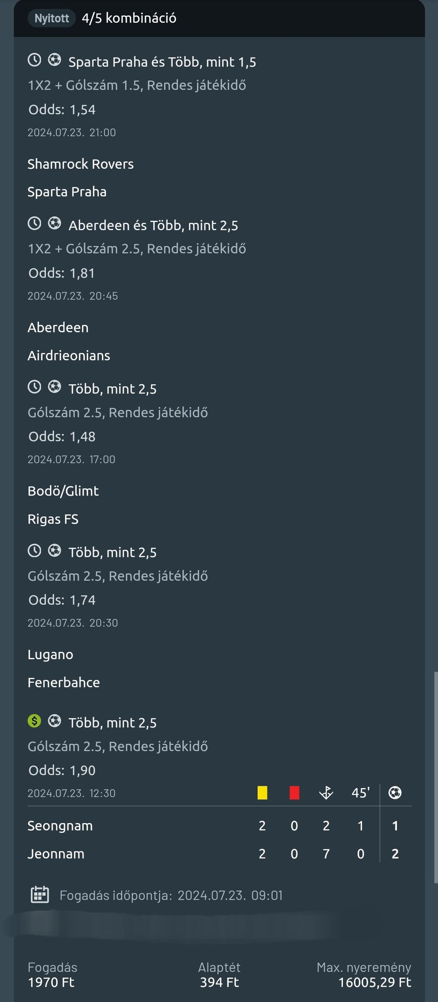Click the soccer ball icon beside Aberdeen bet

point(54,223)
